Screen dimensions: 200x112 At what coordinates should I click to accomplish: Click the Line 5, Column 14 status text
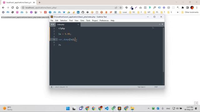pos(61,87)
